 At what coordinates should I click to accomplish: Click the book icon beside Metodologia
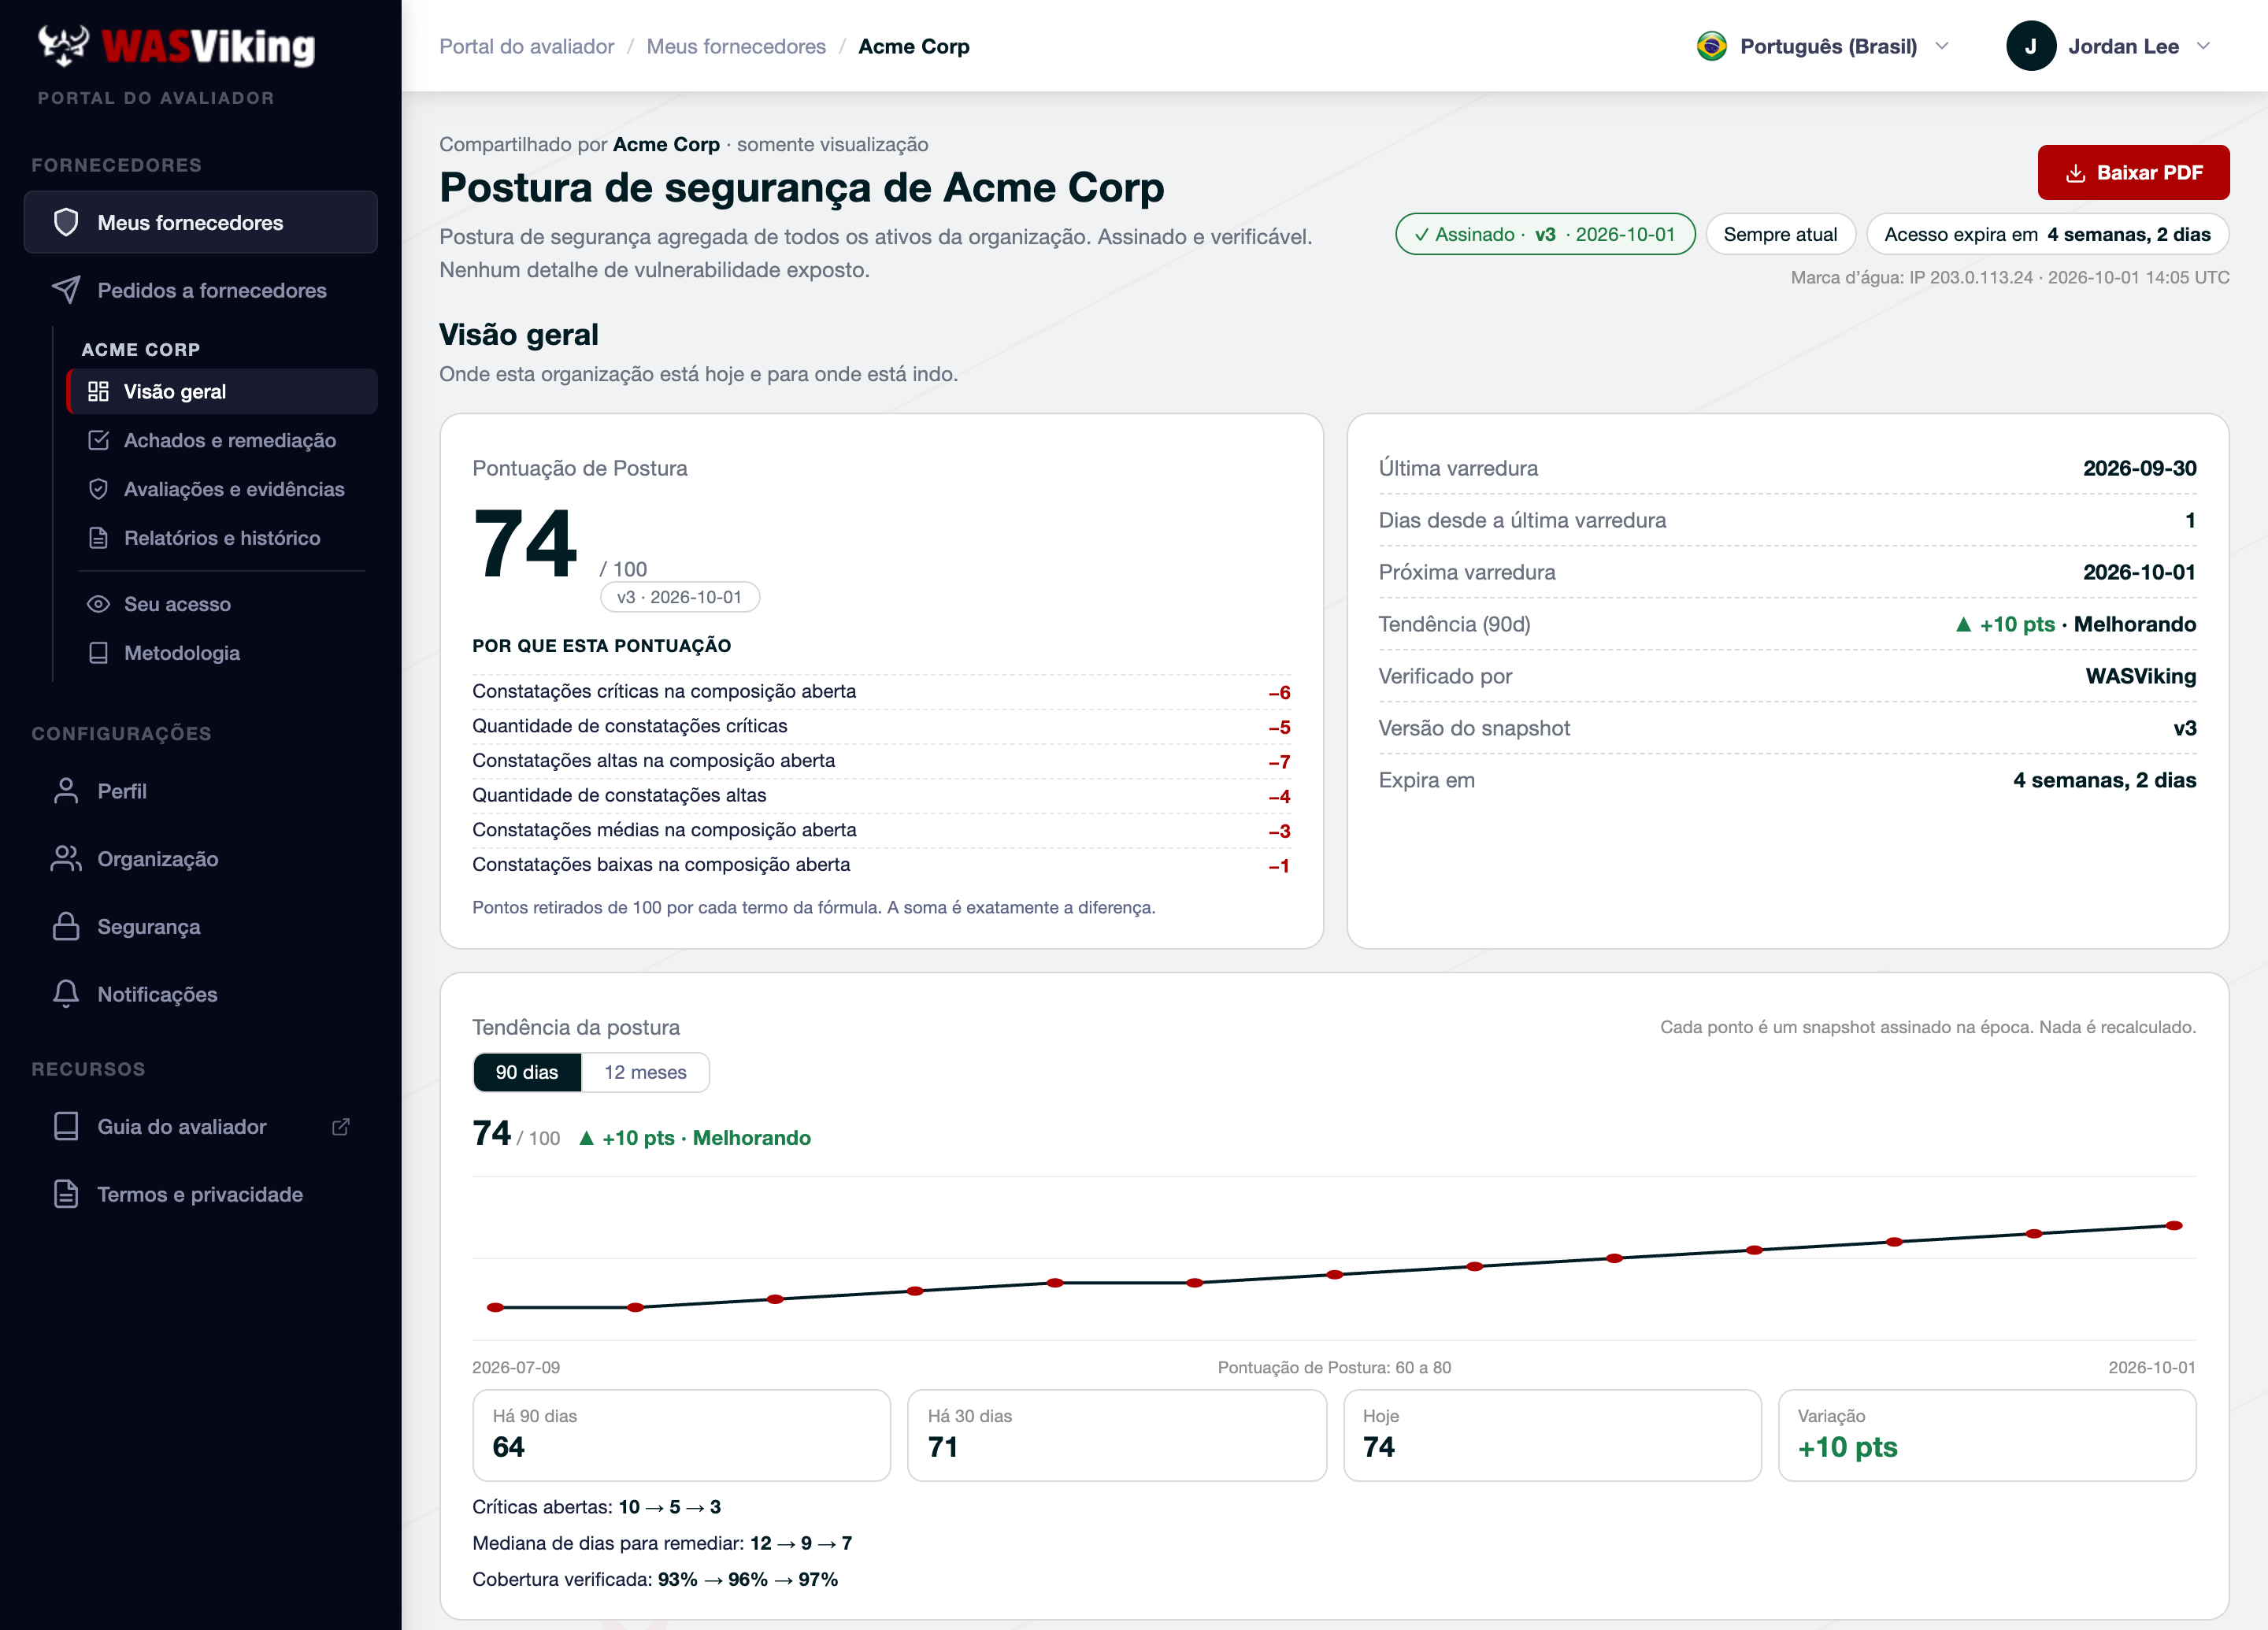98,653
